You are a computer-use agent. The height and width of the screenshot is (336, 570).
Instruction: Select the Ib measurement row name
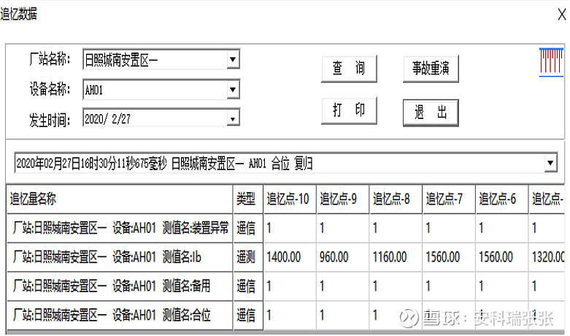click(x=119, y=257)
